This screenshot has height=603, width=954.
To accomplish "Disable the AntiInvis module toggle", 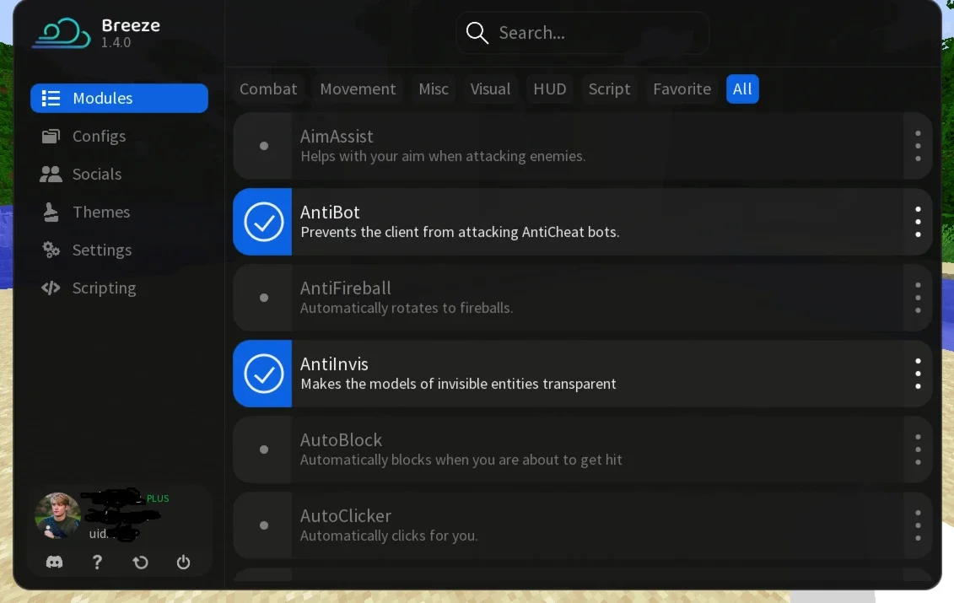I will click(263, 374).
